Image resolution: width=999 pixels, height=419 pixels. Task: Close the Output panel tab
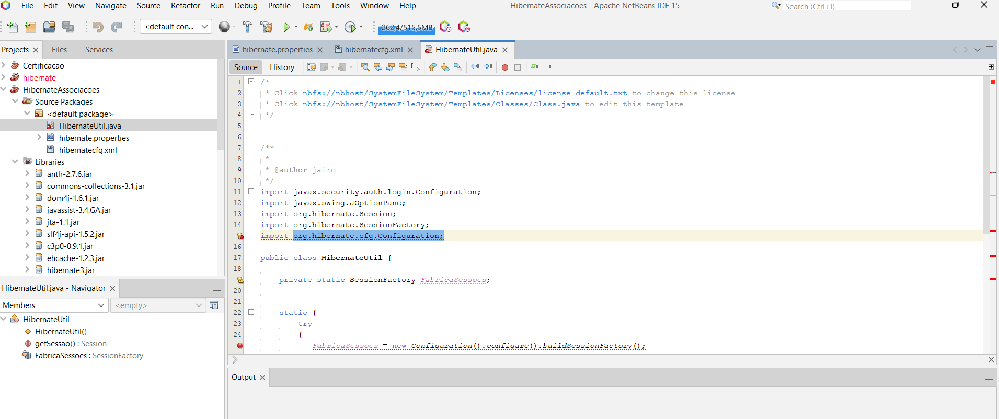point(262,377)
